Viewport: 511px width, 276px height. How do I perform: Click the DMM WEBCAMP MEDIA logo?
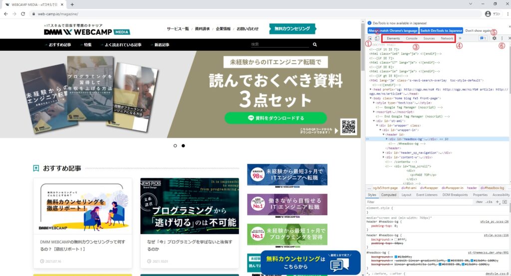87,32
